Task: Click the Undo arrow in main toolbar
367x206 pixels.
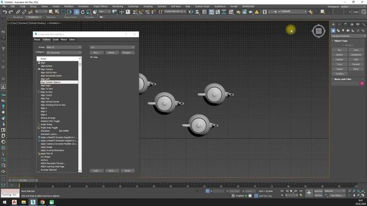Action: coord(5,12)
